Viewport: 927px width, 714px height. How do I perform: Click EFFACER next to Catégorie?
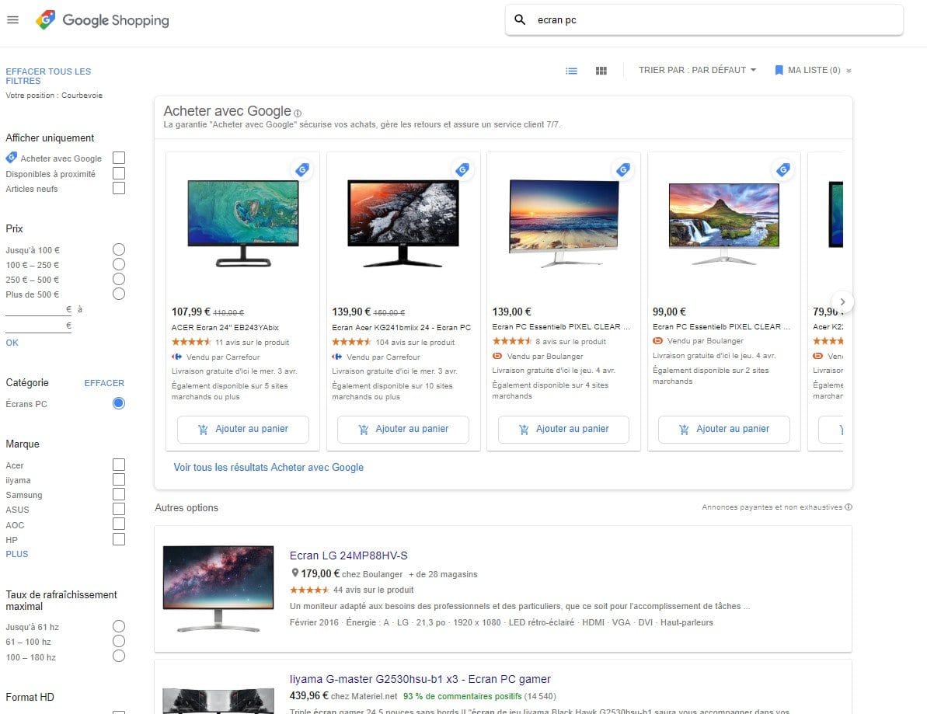(x=104, y=383)
